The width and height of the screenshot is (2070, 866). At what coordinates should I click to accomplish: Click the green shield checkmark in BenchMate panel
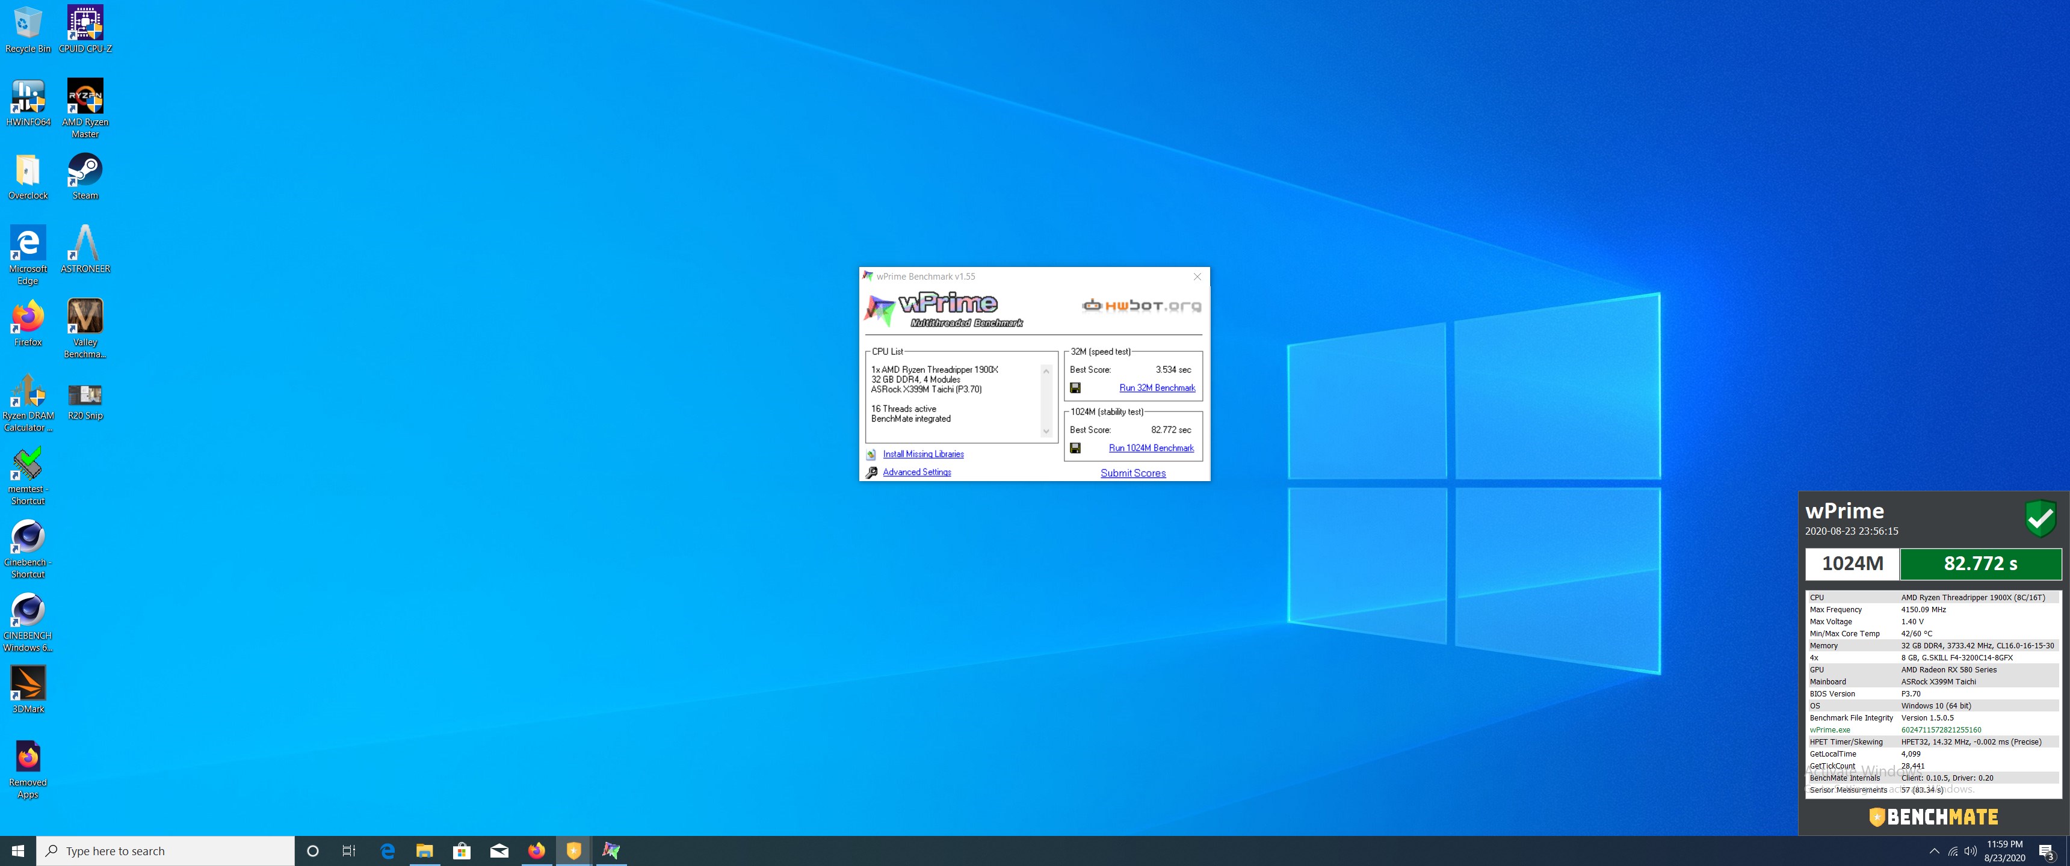2041,518
